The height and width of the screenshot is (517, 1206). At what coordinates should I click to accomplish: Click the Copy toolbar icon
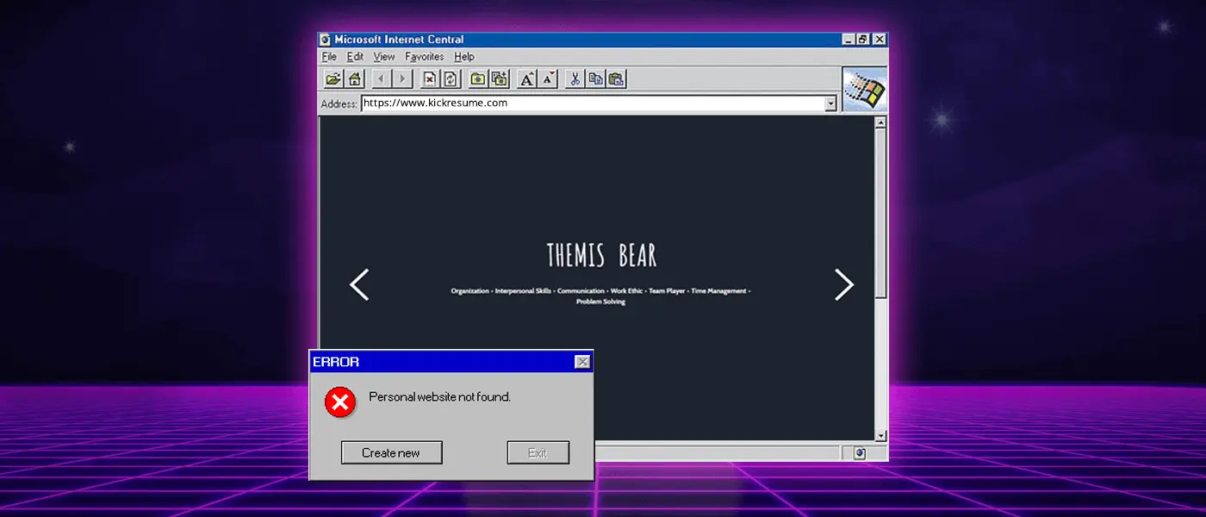(x=595, y=79)
